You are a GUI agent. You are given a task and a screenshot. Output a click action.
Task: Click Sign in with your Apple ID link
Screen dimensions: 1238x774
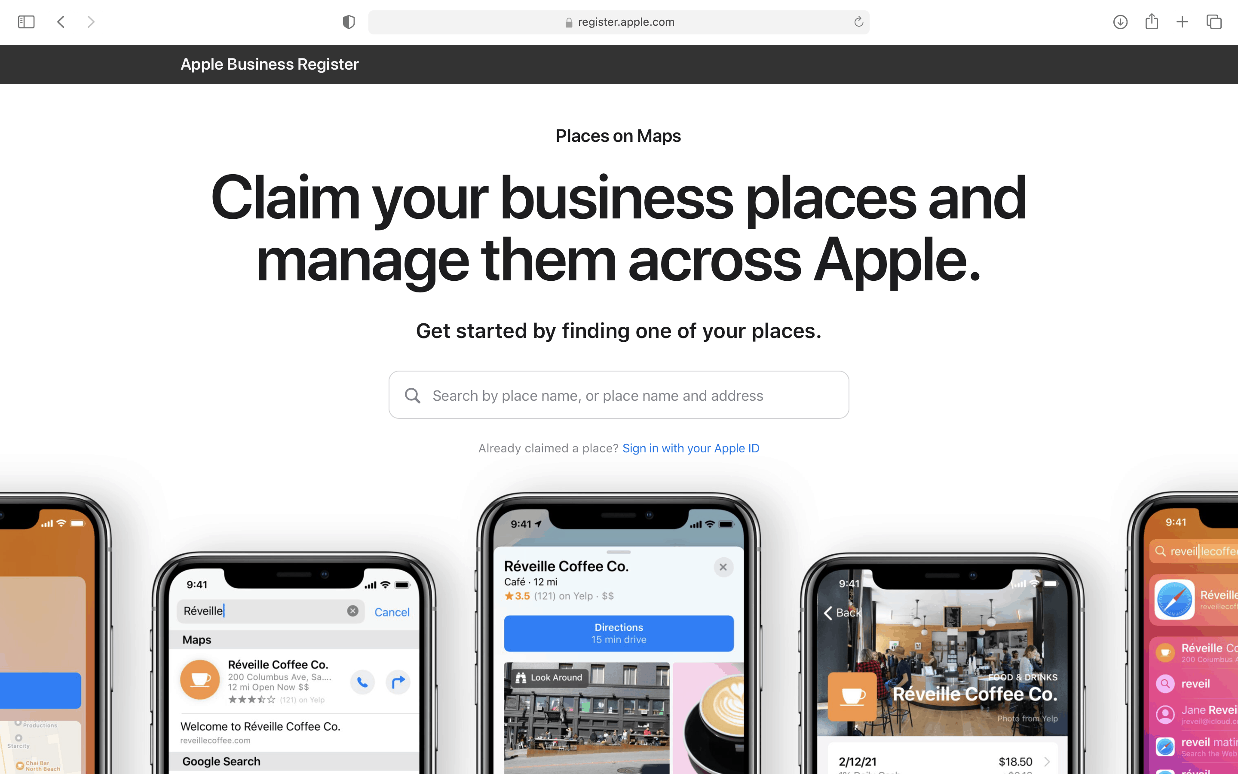coord(691,448)
